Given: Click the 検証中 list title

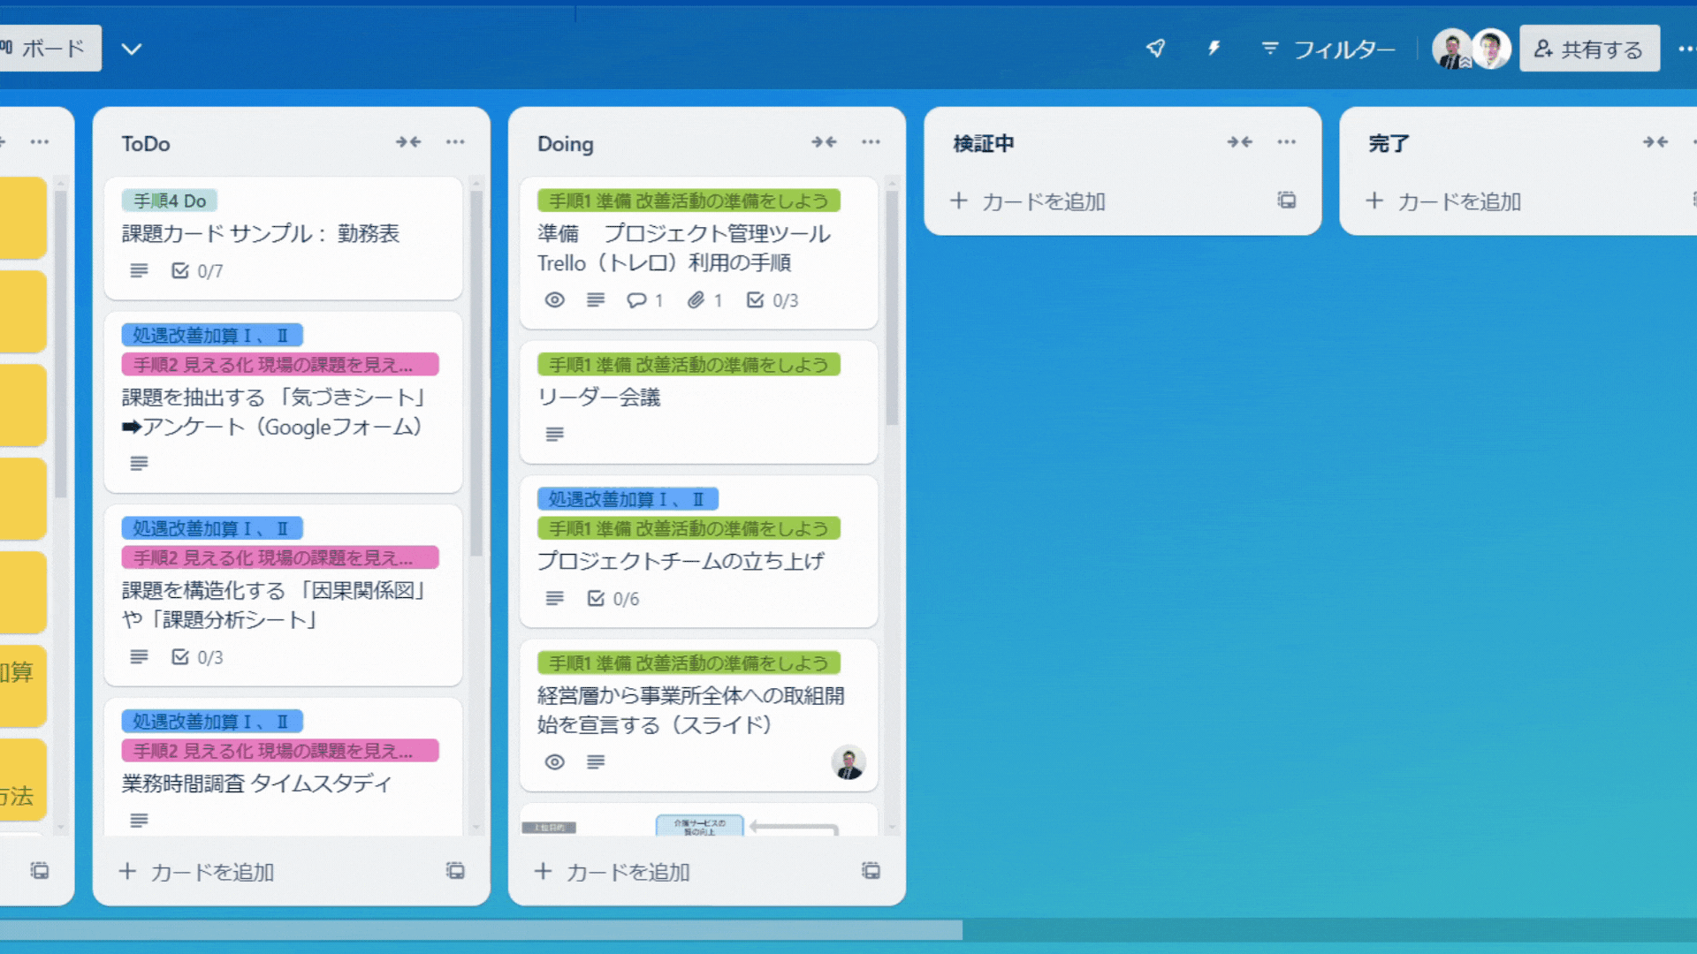Looking at the screenshot, I should pos(984,143).
